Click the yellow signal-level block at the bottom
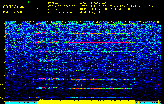This screenshot has width=164, height=104. (x=86, y=102)
